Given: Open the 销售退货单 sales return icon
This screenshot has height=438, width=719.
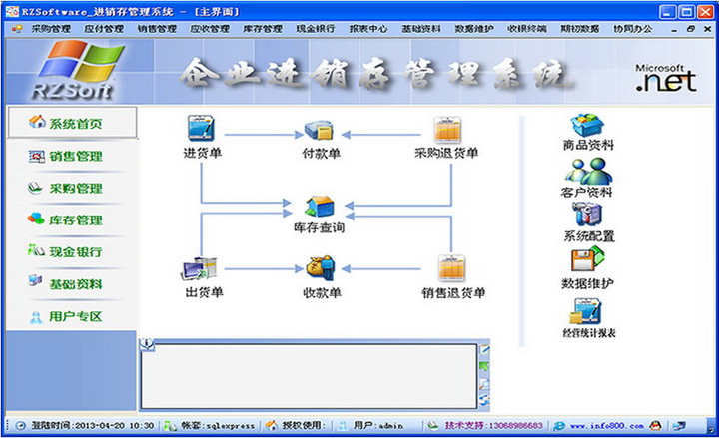Looking at the screenshot, I should point(452,268).
